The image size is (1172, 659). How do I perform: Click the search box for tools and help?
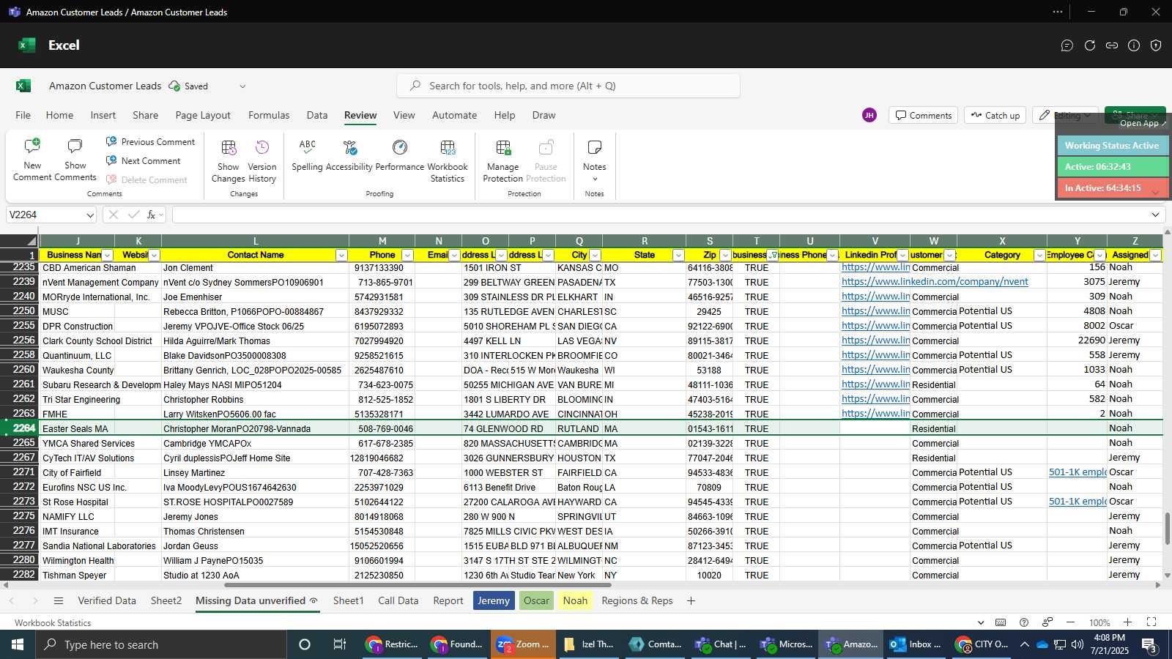[568, 86]
